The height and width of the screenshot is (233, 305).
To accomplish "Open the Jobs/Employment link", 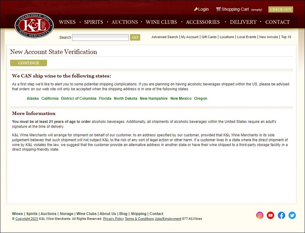I will pyautogui.click(x=168, y=219).
